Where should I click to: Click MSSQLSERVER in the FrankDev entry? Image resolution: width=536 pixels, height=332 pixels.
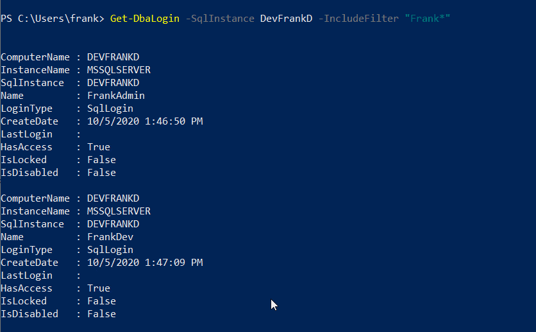[x=119, y=211]
